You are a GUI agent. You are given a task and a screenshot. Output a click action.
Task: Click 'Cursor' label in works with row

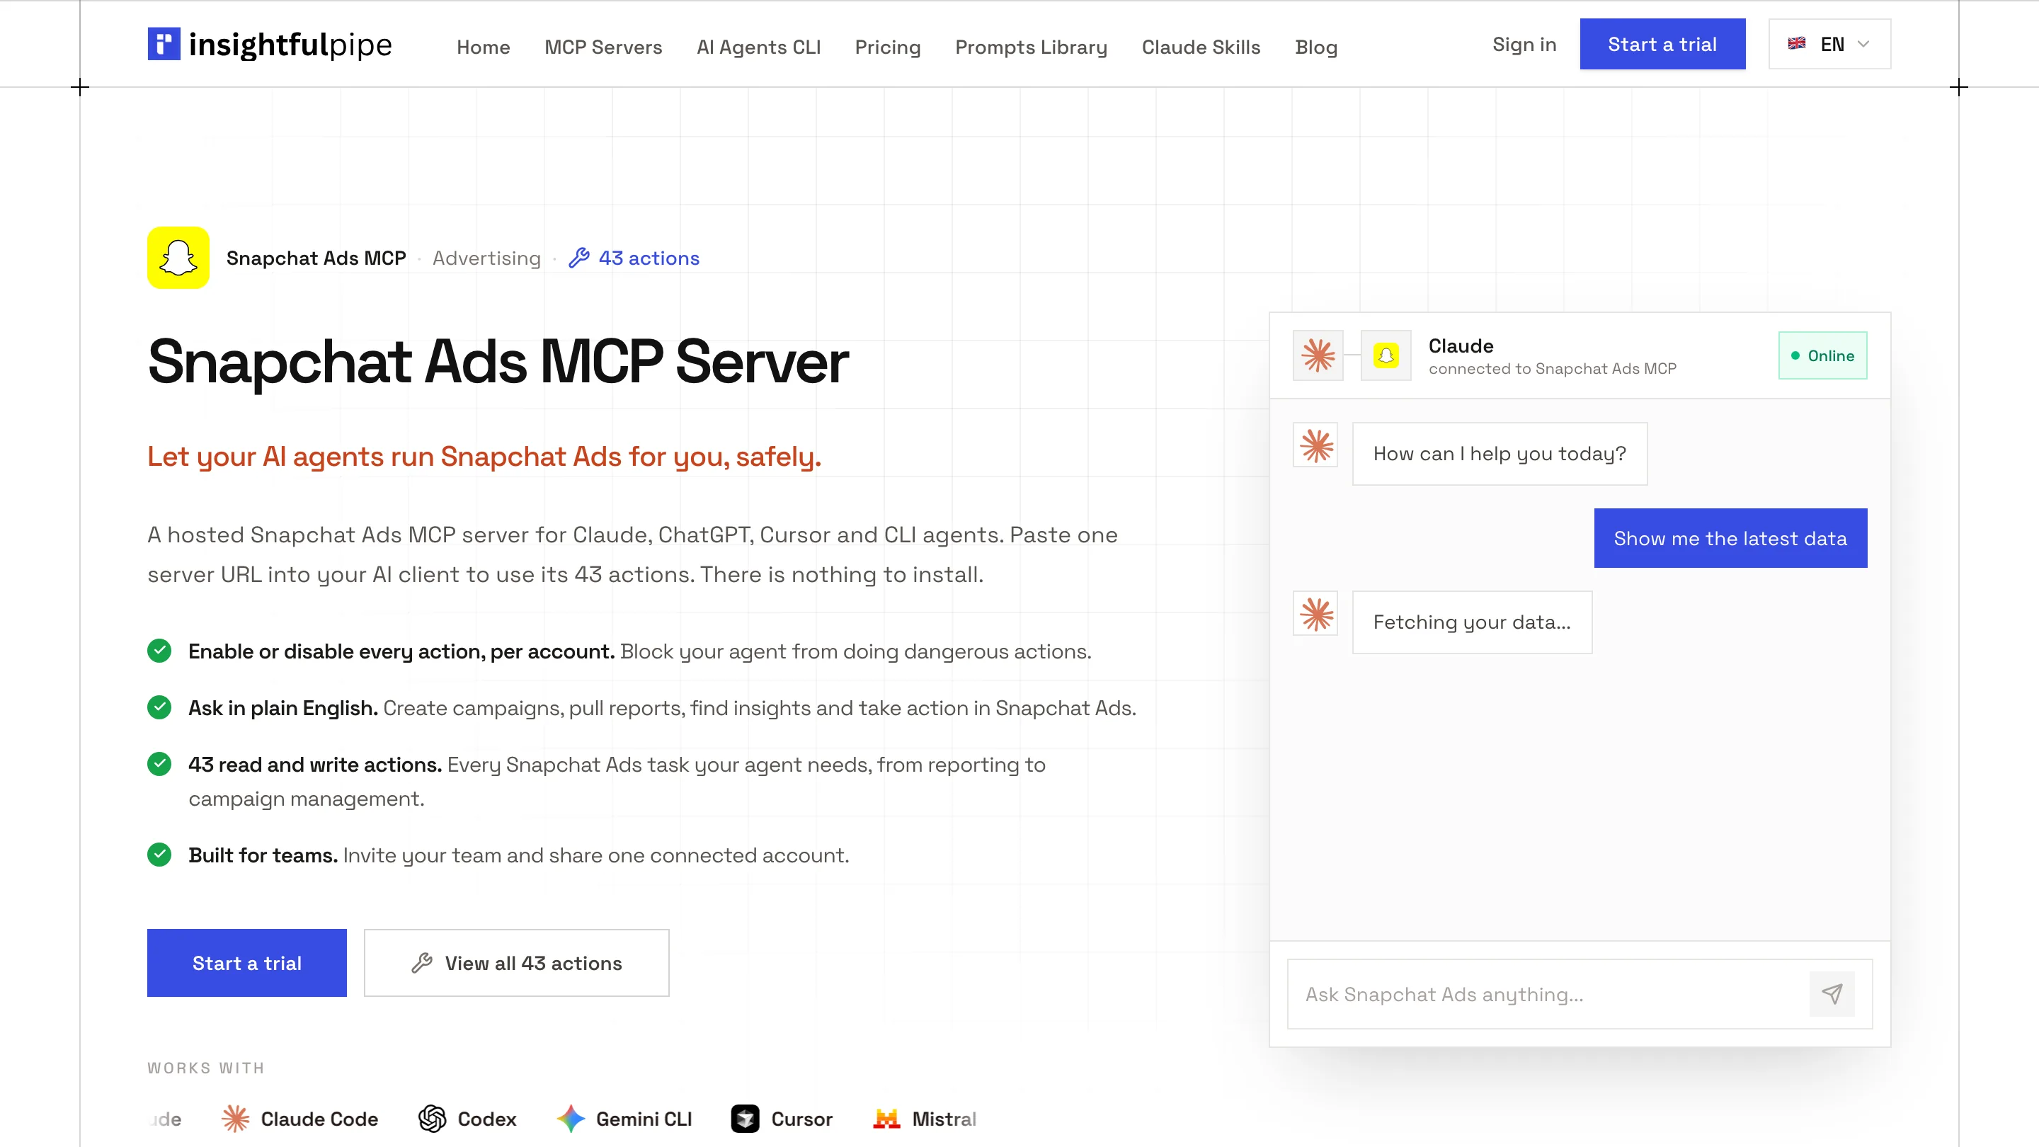click(x=802, y=1119)
